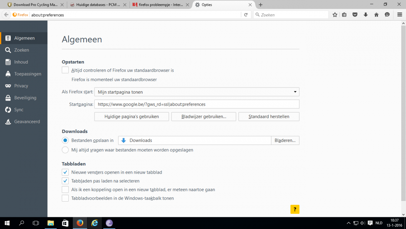This screenshot has height=229, width=406.
Task: Open the Beveiliging preferences section
Action: point(24,98)
